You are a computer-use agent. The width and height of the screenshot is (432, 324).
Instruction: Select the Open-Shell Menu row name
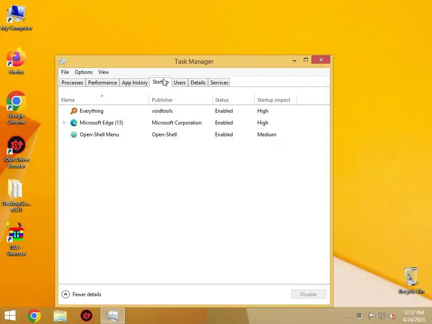pos(100,135)
